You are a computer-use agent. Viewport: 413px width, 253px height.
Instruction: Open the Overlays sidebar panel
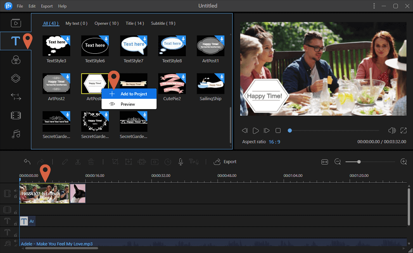[16, 78]
